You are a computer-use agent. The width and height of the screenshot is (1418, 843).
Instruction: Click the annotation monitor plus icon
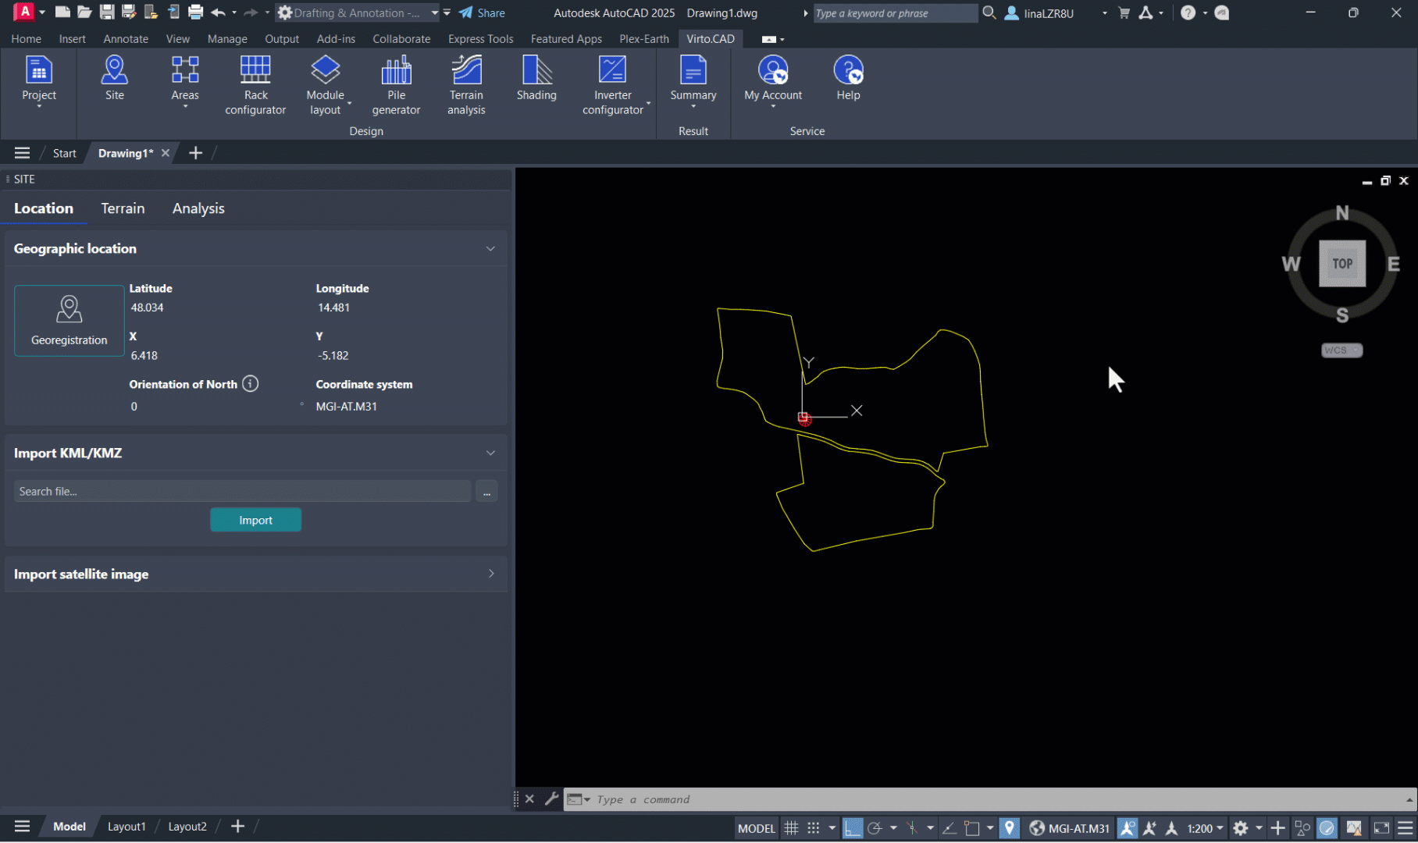[1278, 828]
